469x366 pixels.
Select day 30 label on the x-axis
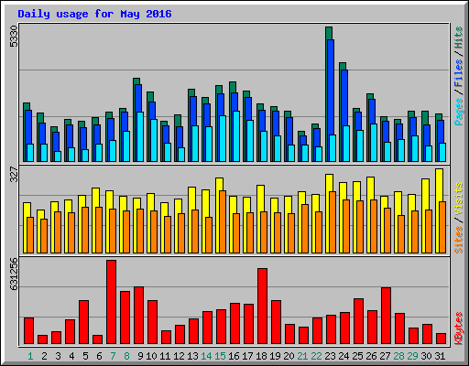click(x=426, y=356)
